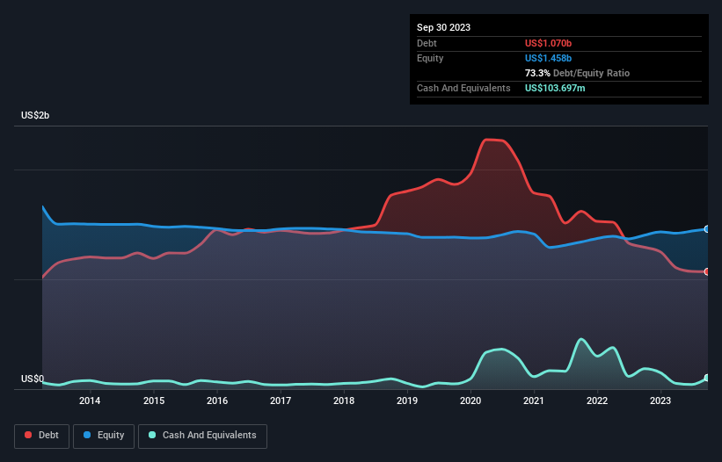Click the Equity row label in tooltip

[430, 58]
